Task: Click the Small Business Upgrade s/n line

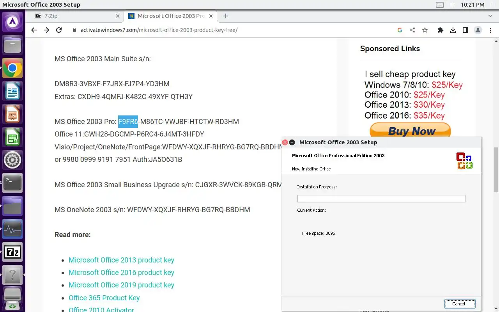Action: [168, 185]
